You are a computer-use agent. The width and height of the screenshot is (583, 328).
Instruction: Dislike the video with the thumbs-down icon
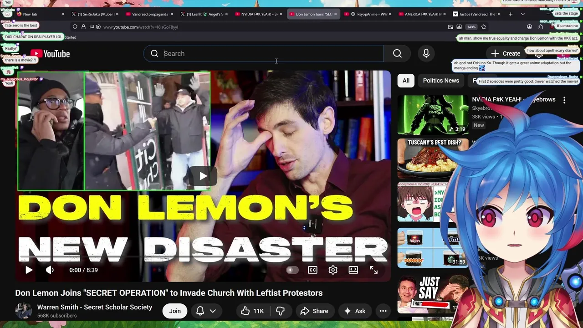pyautogui.click(x=281, y=311)
